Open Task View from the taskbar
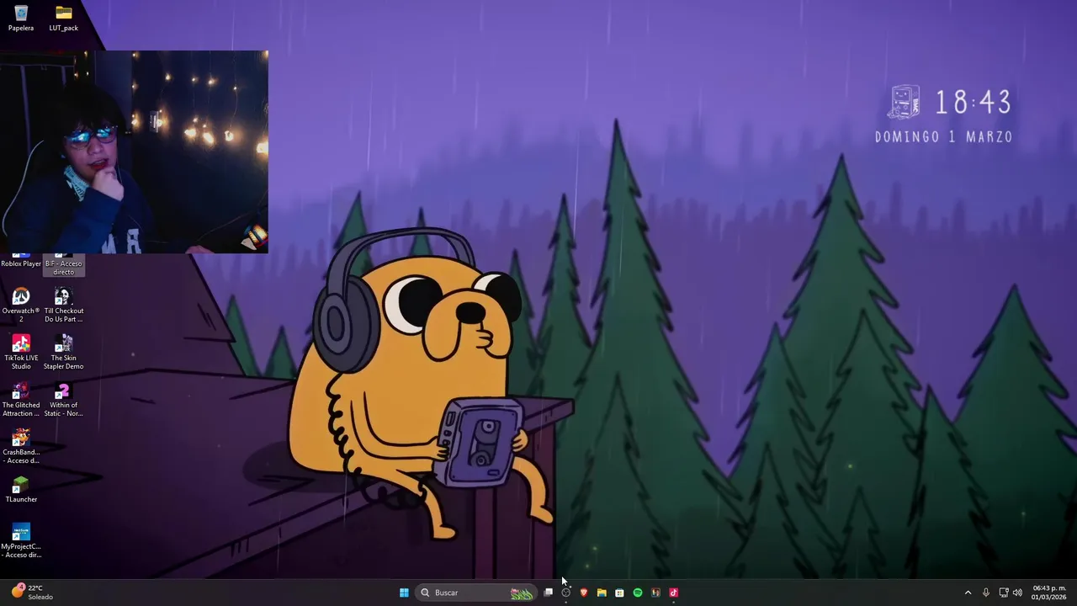This screenshot has height=606, width=1077. (x=548, y=593)
